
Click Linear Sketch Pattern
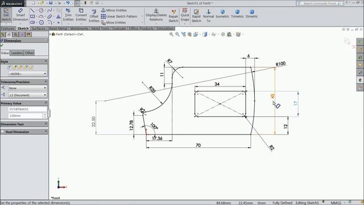119,17
